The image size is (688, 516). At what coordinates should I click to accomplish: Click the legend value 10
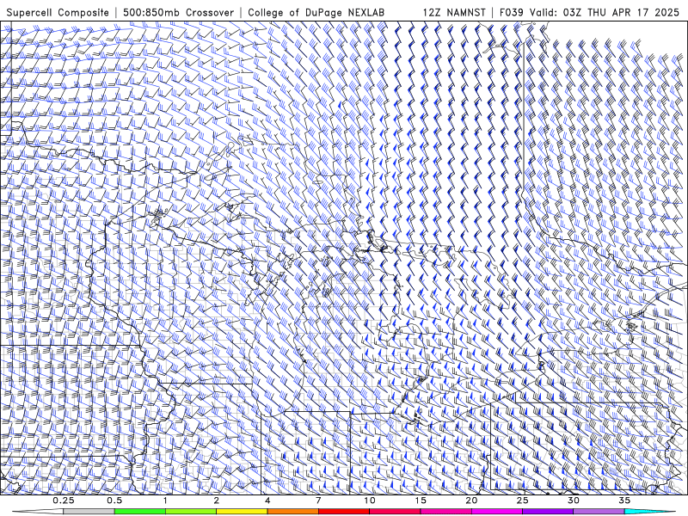(x=370, y=501)
